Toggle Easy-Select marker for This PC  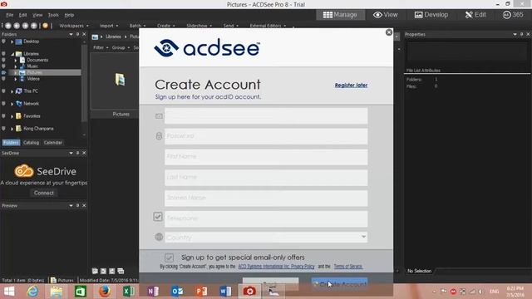tap(3, 91)
